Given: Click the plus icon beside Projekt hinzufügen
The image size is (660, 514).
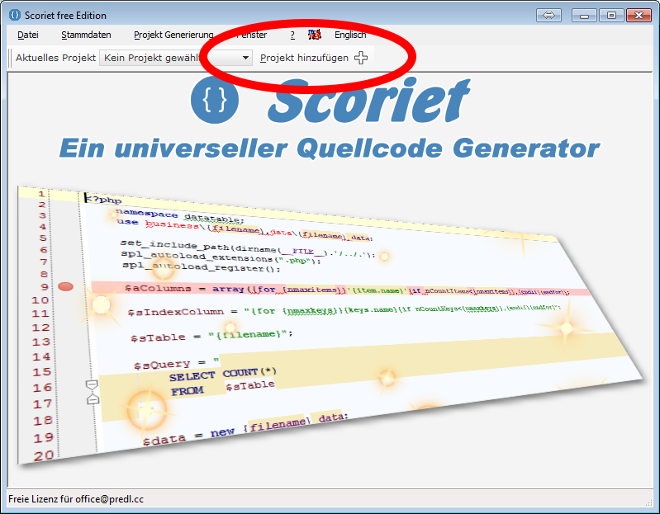Looking at the screenshot, I should coord(361,58).
